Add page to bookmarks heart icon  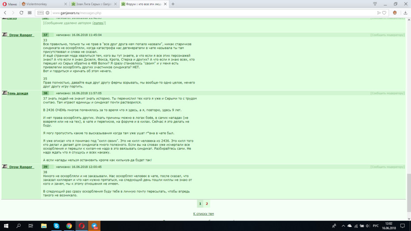point(384,13)
